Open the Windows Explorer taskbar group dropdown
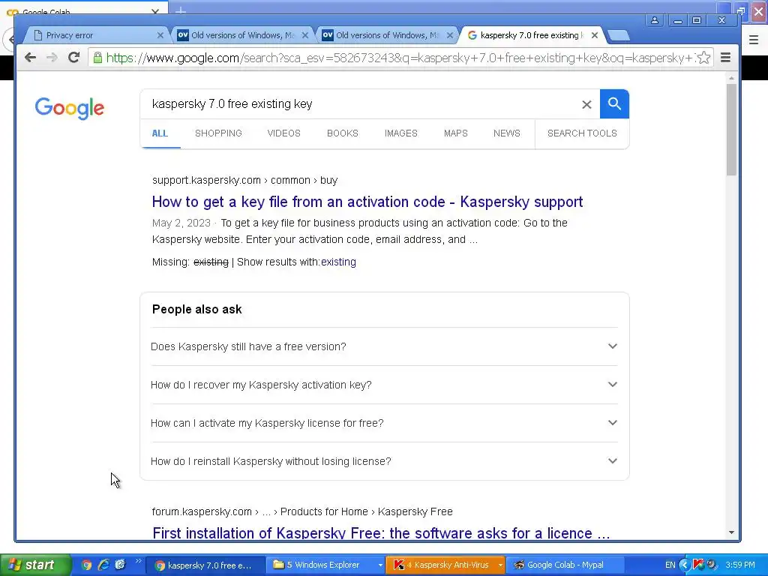Screen dimensions: 768x576 380,565
